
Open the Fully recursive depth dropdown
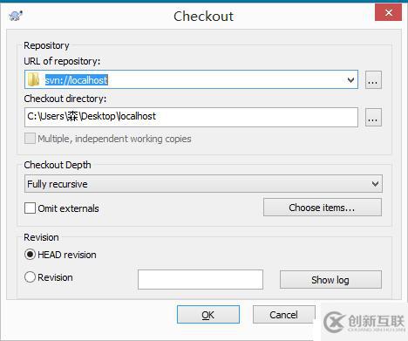click(x=203, y=184)
